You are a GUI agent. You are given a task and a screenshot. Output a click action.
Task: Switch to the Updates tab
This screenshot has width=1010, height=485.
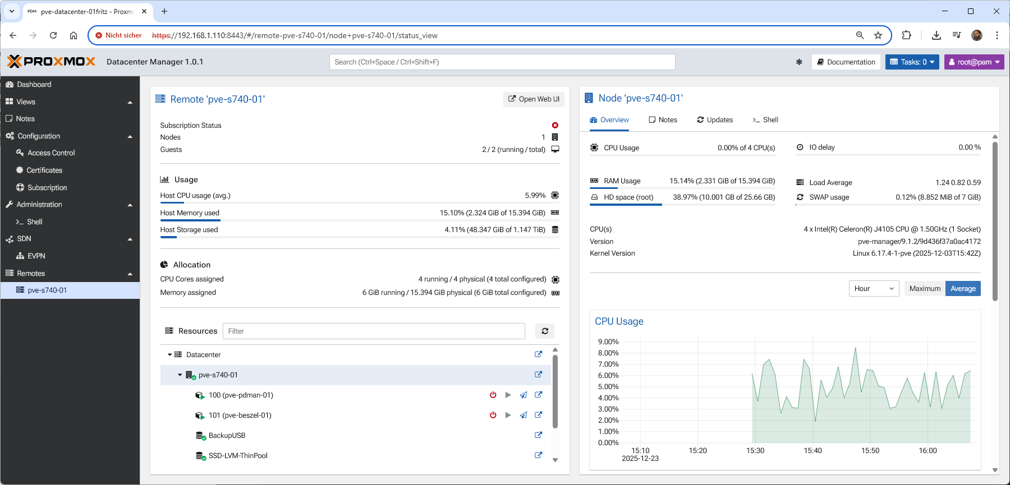click(715, 120)
